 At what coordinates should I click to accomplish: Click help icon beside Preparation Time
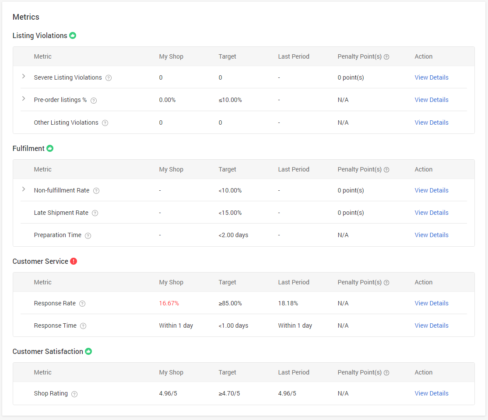88,235
